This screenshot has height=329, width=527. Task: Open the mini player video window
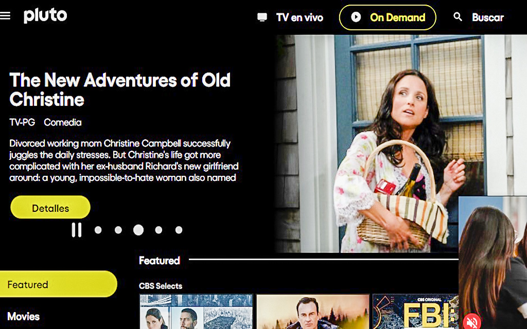click(493, 263)
